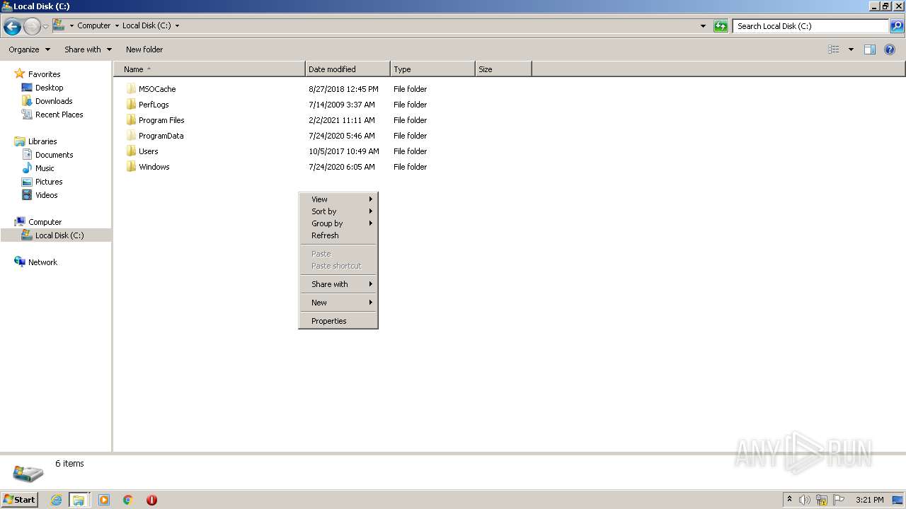Viewport: 906px width, 509px height.
Task: Expand the Local Disk (C:) breadcrumb arrow
Action: [x=177, y=26]
